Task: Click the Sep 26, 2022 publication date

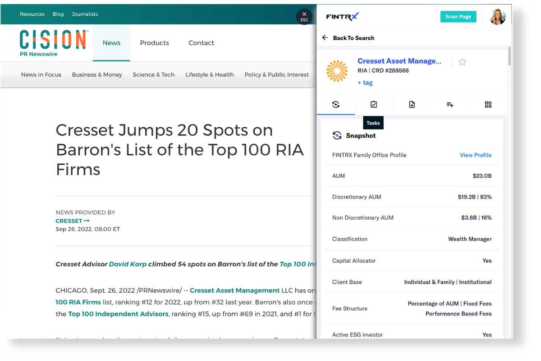Action: 88,229
